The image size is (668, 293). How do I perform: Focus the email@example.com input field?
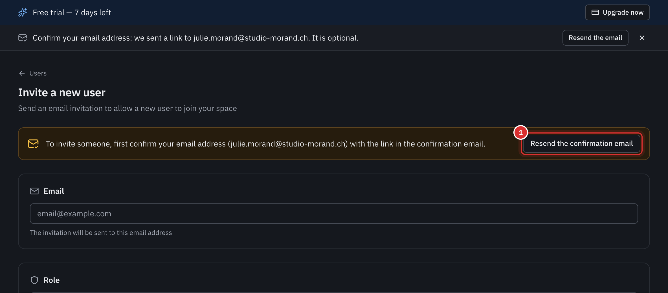[x=334, y=214]
